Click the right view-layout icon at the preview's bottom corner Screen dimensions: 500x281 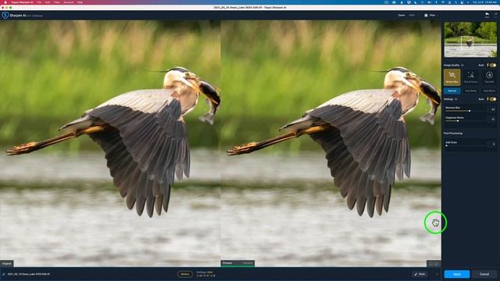point(436,264)
